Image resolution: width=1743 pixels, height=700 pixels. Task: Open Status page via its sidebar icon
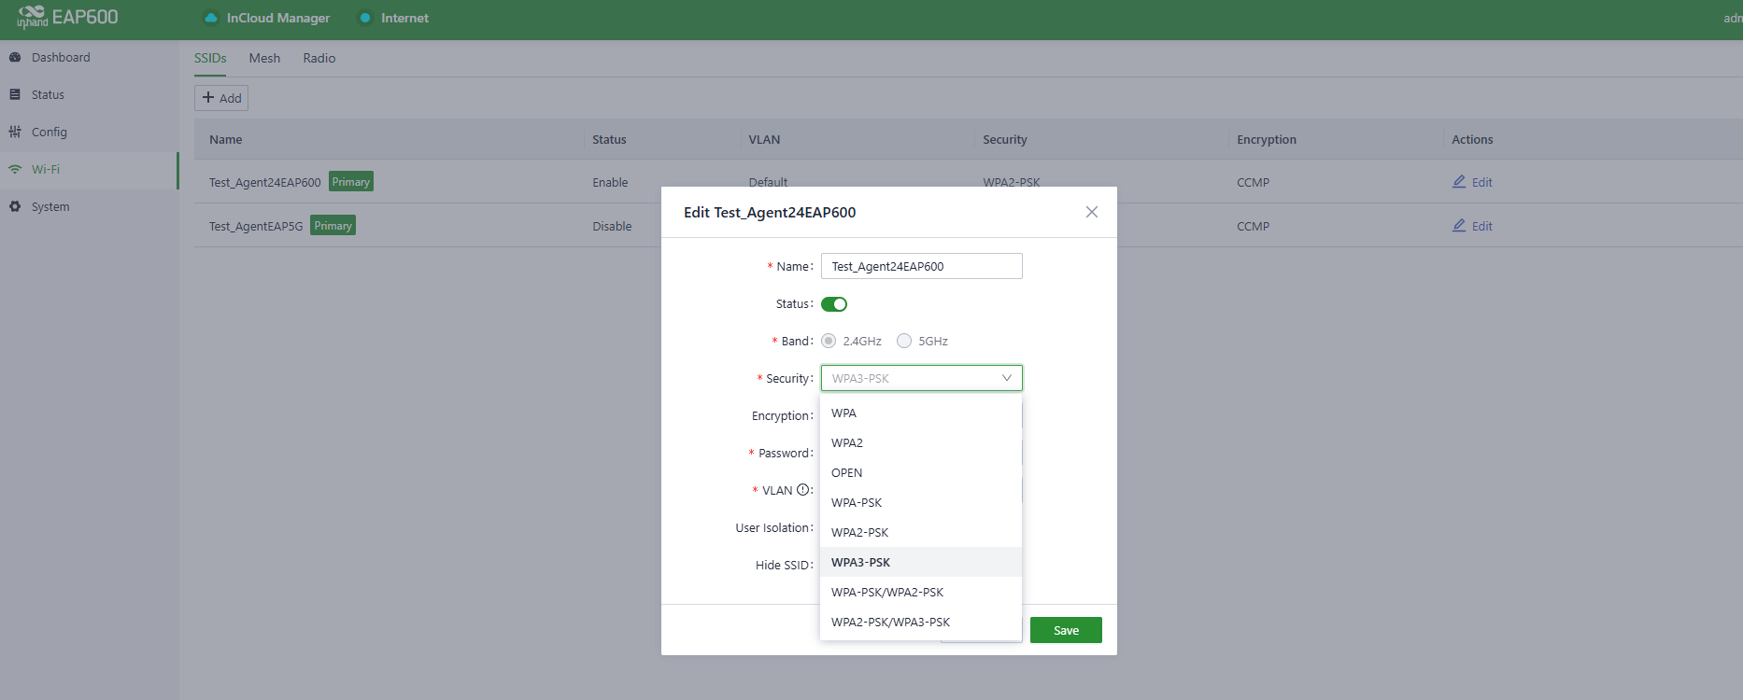pos(15,94)
